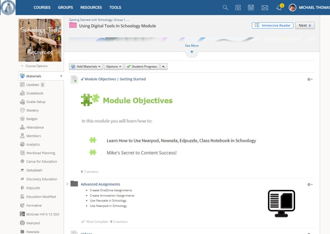Click Michael Thomas profile avatar
This screenshot has height=234, width=330.
pos(293,8)
